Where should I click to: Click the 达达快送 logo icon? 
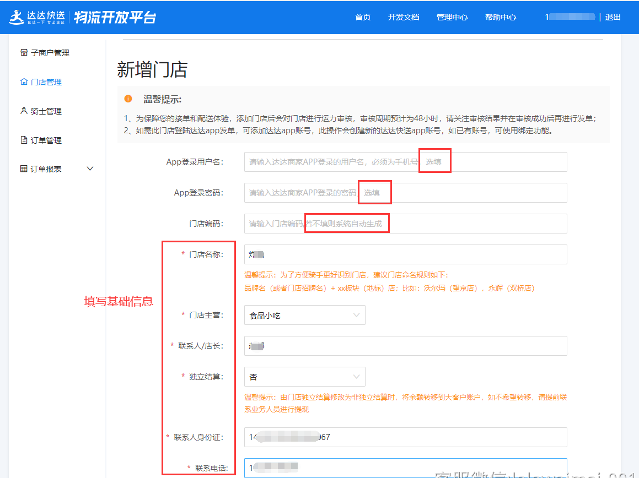pyautogui.click(x=17, y=17)
